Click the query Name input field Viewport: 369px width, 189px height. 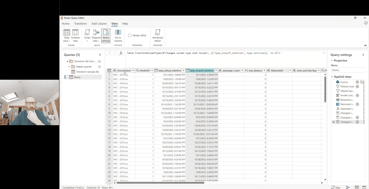point(348,70)
